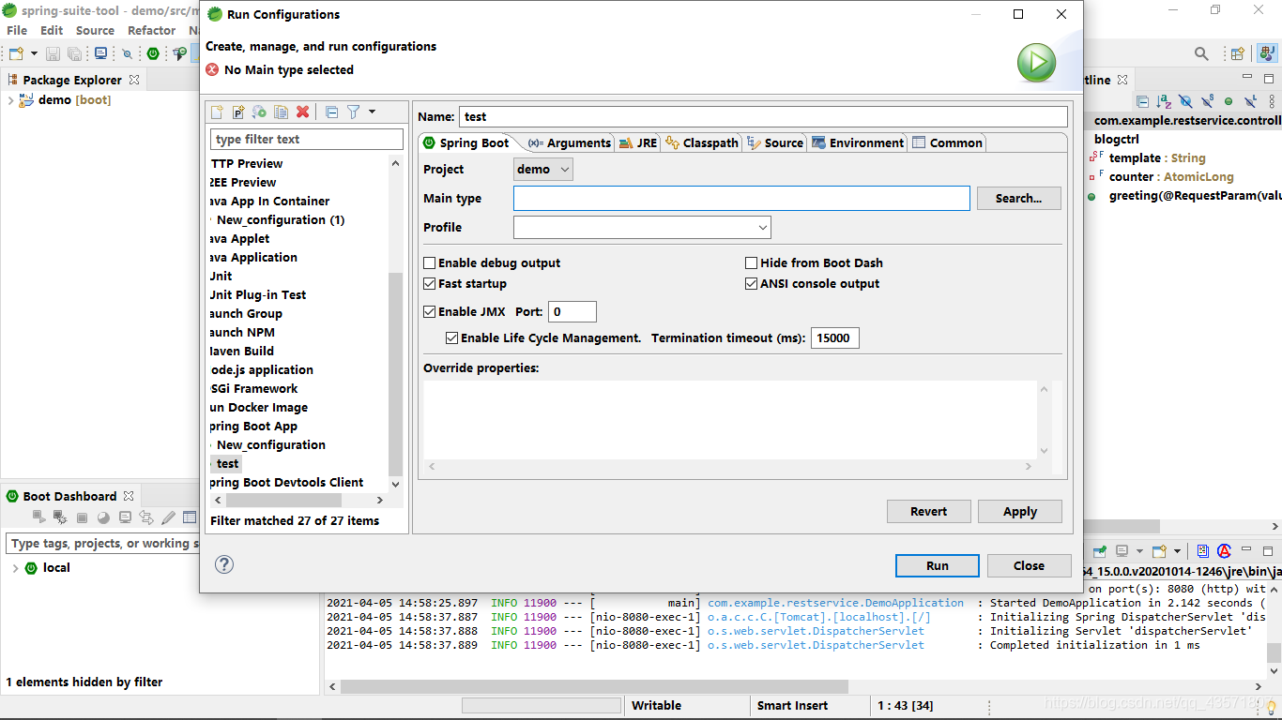
Task: Select New_configuration (1) in the tree
Action: point(281,220)
